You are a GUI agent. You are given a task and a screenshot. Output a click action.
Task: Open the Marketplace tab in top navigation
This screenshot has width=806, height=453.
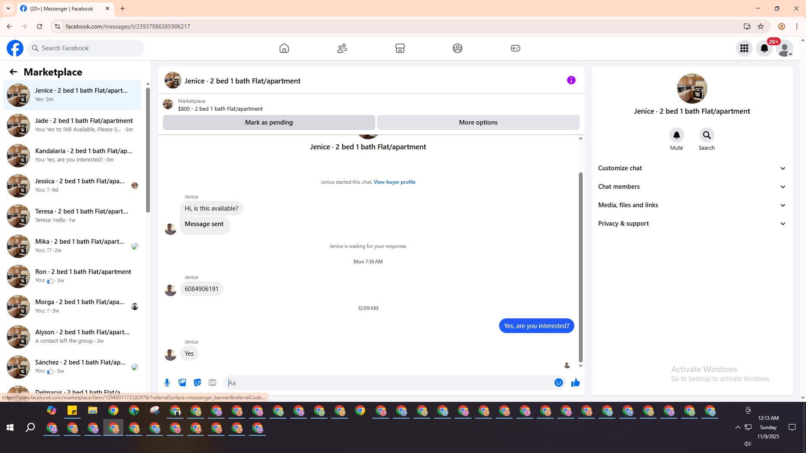click(400, 48)
